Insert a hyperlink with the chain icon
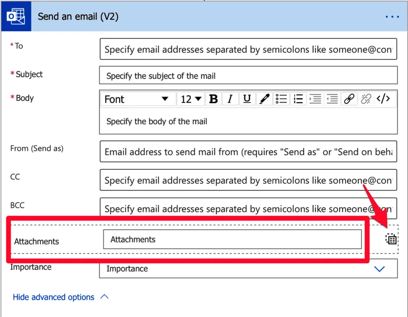This screenshot has height=317, width=408. pyautogui.click(x=349, y=99)
